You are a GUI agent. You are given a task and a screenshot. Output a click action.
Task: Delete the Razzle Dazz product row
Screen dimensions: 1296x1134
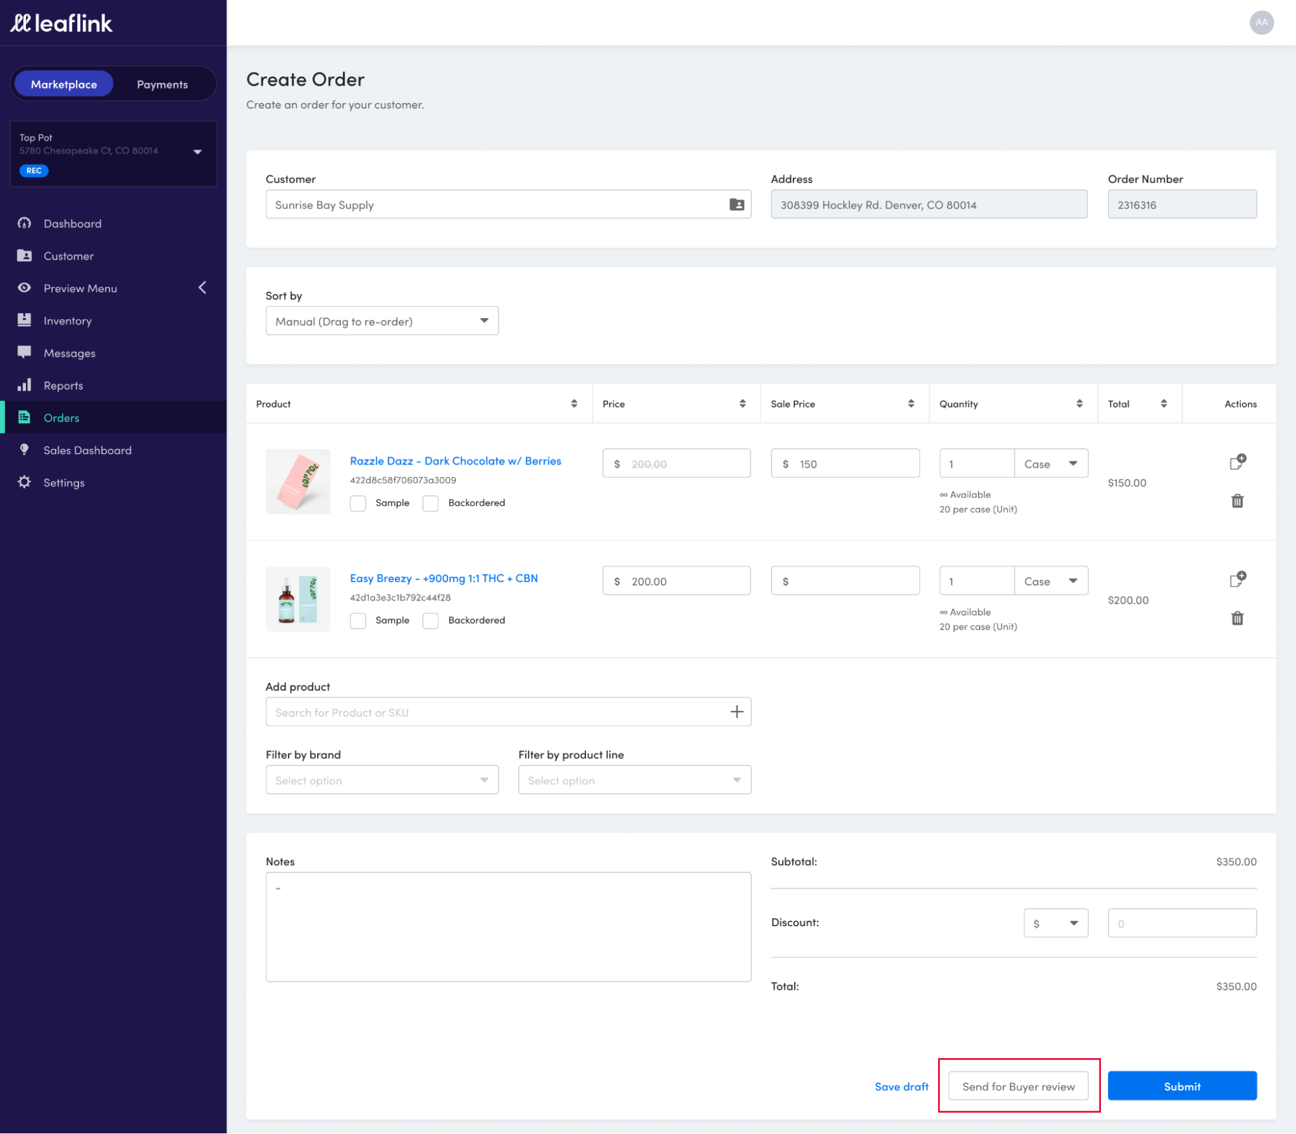point(1237,501)
